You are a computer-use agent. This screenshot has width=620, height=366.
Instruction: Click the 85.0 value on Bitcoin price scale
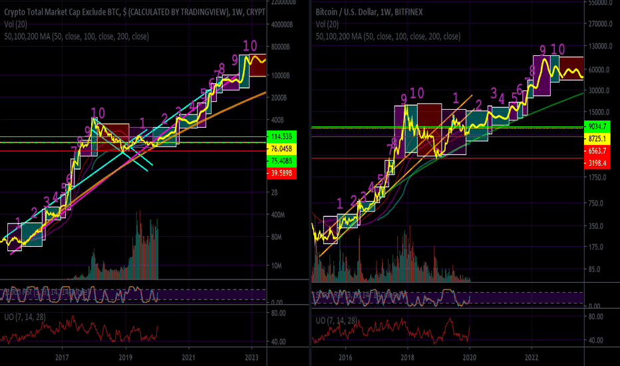(594, 269)
